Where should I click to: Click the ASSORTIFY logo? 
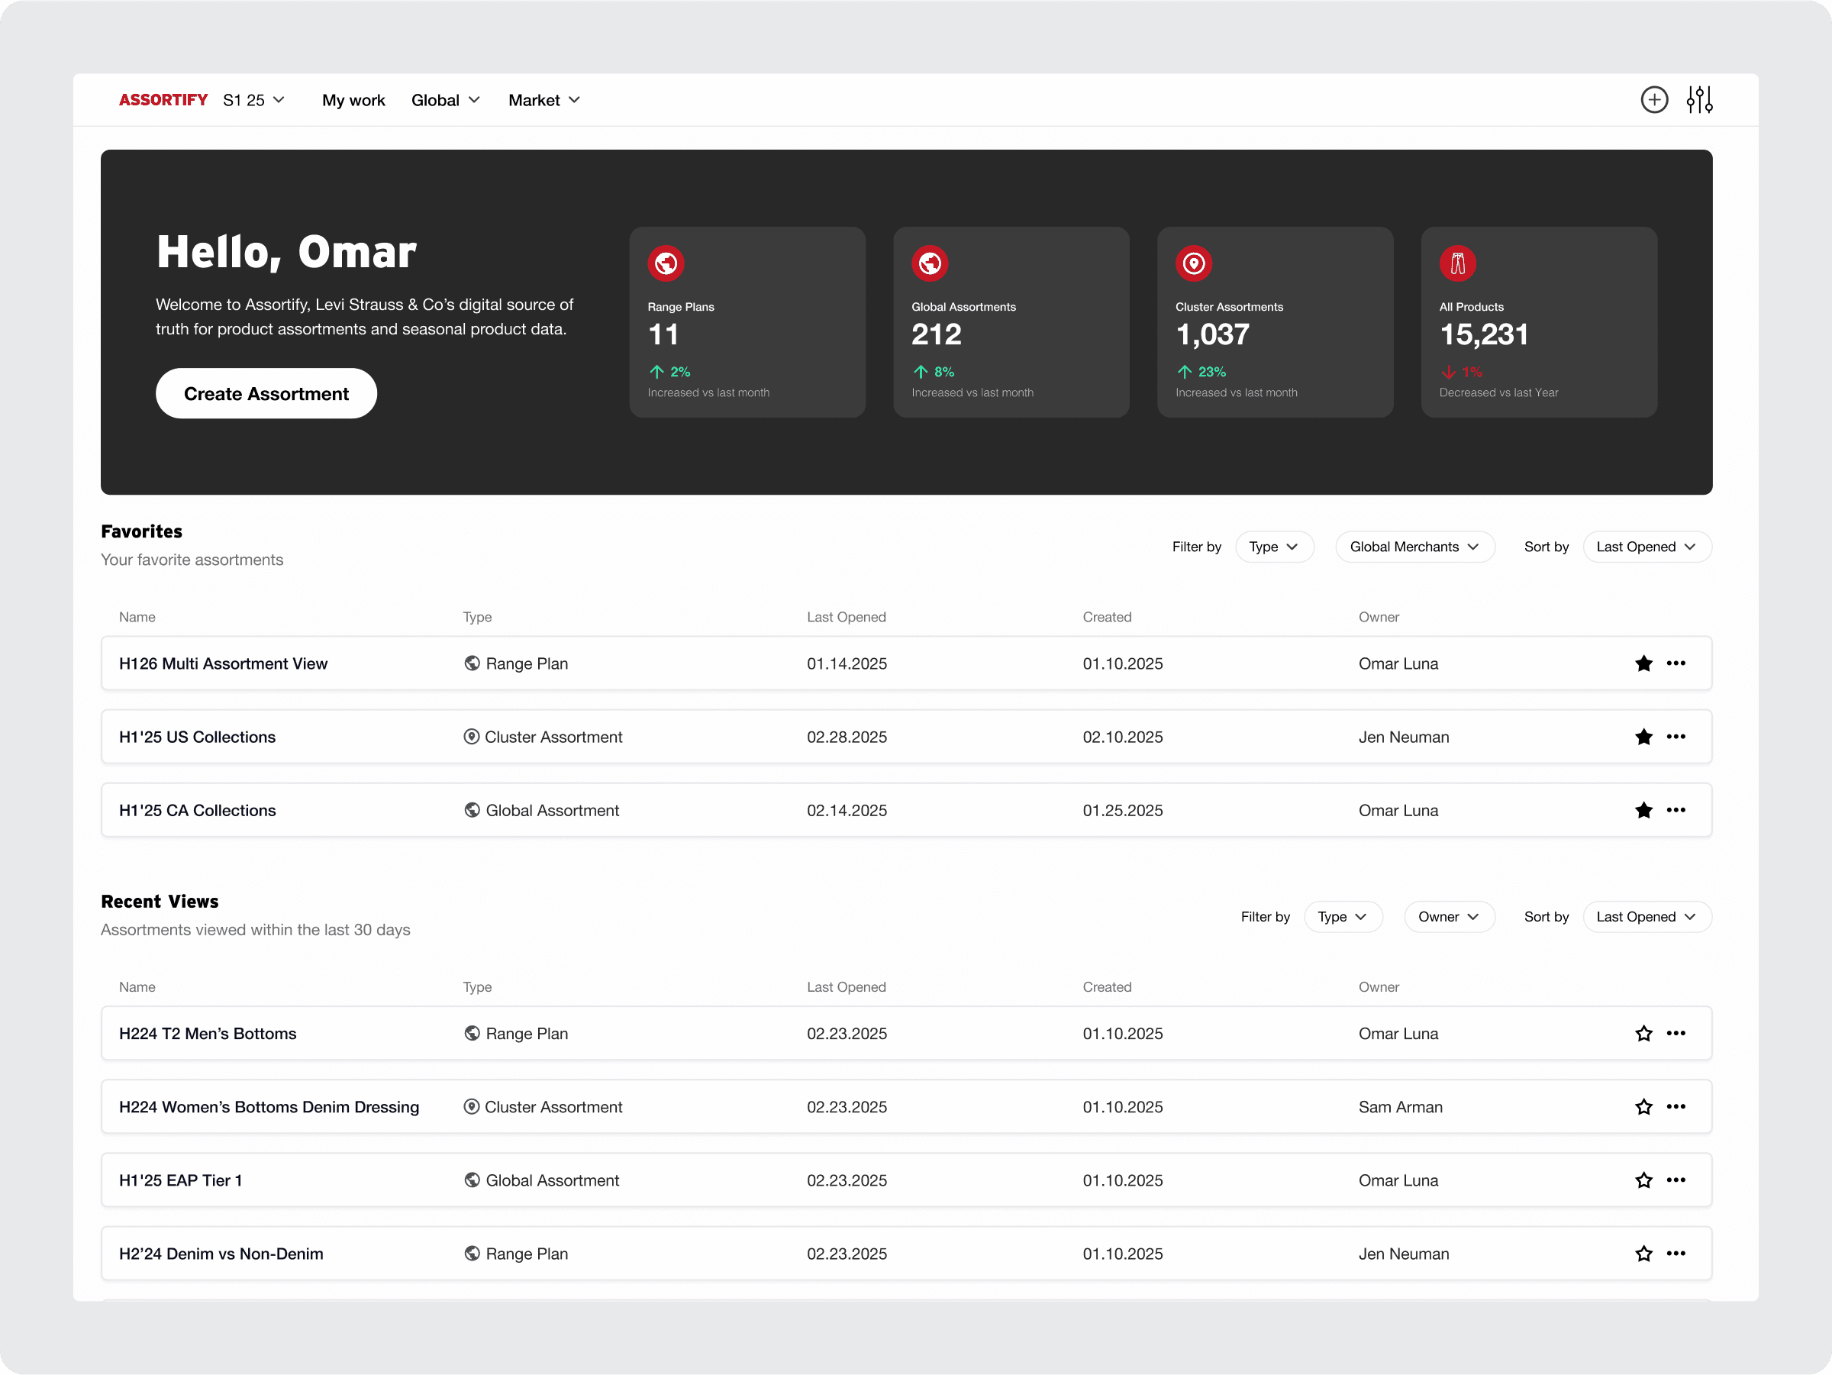pyautogui.click(x=163, y=100)
